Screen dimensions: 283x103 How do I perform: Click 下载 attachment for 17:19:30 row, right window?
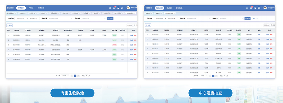259,68
